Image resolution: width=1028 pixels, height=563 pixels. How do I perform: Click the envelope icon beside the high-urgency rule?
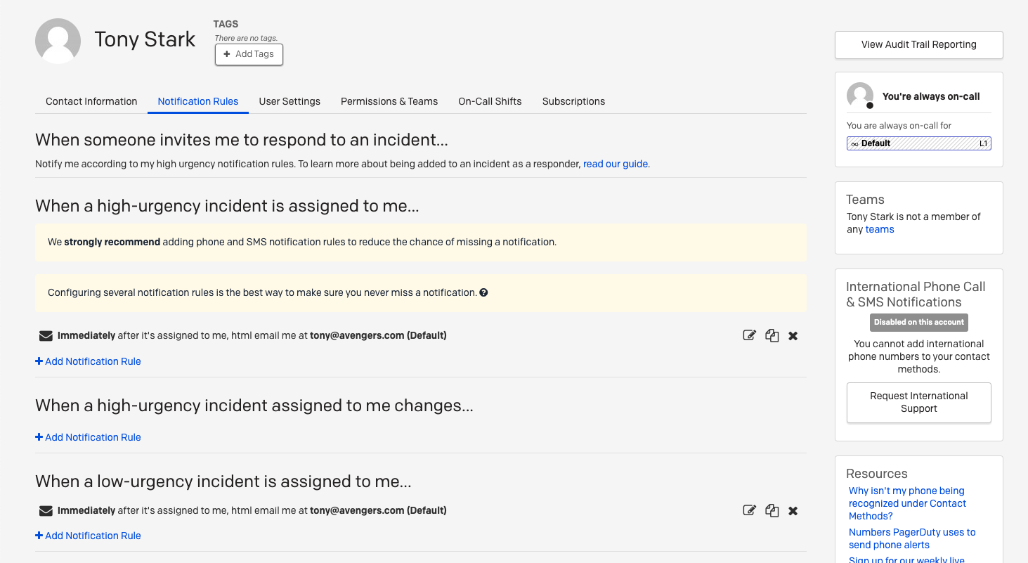coord(46,335)
